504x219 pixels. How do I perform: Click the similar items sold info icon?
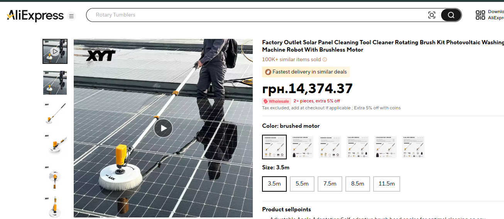click(x=325, y=60)
